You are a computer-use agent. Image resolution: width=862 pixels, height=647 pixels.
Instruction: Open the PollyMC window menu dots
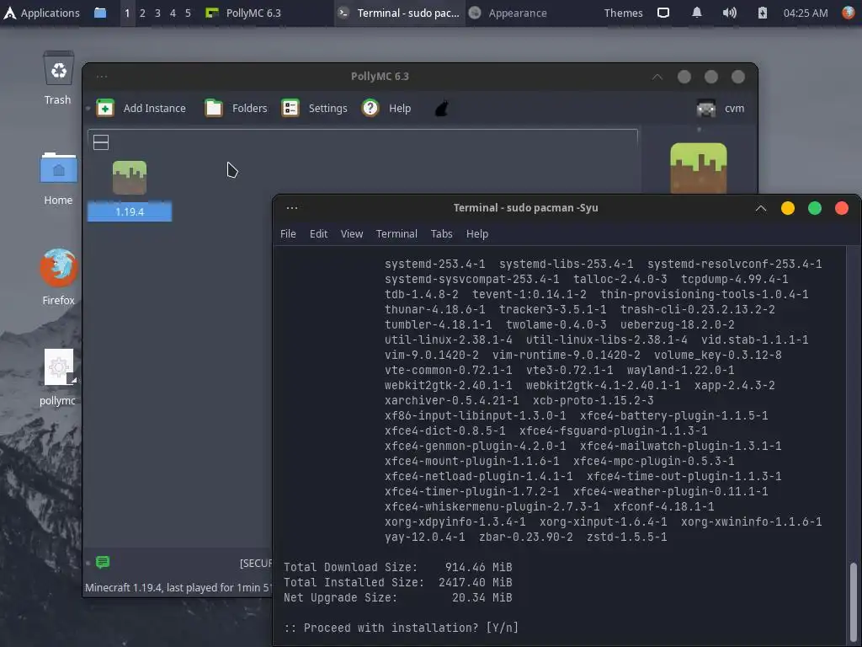pyautogui.click(x=102, y=77)
